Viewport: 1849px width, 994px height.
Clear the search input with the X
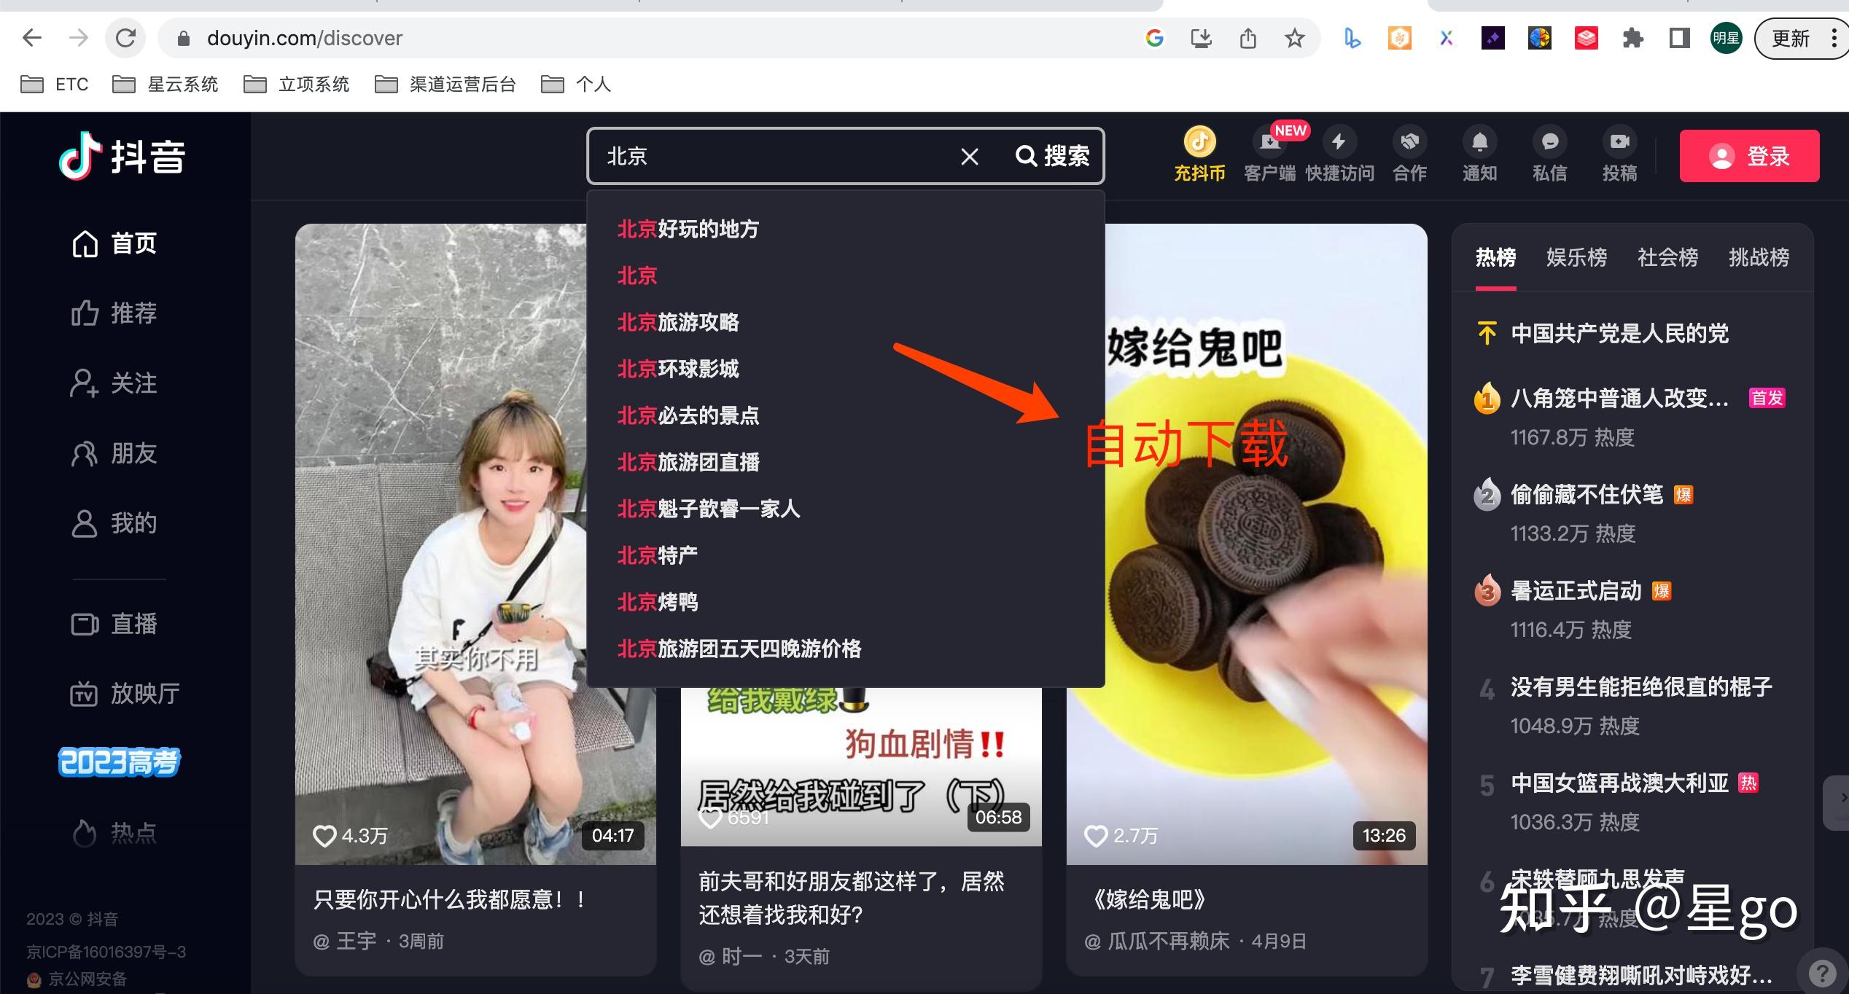[x=970, y=156]
